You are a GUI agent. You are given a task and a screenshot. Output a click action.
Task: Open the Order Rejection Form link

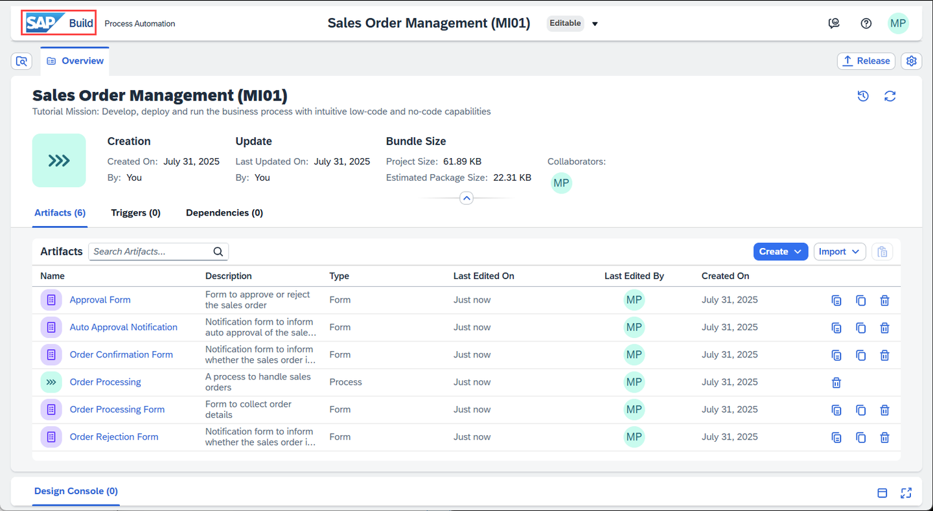coord(114,437)
